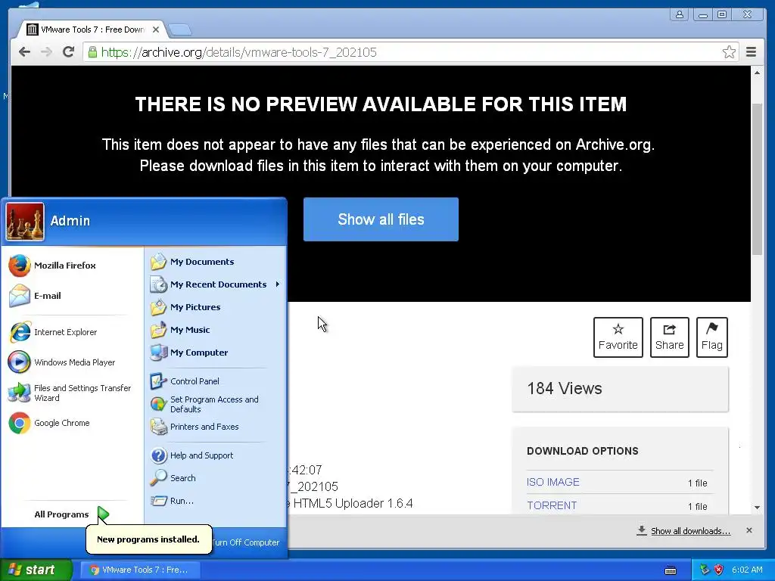
Task: Click the network tray icon
Action: click(705, 570)
